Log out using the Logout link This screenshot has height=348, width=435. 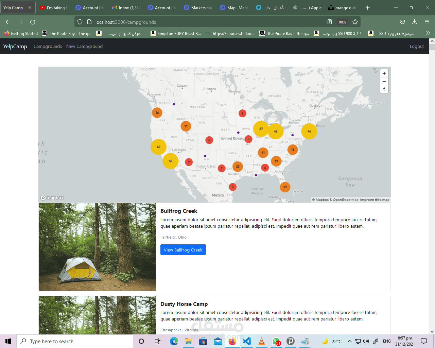click(417, 47)
